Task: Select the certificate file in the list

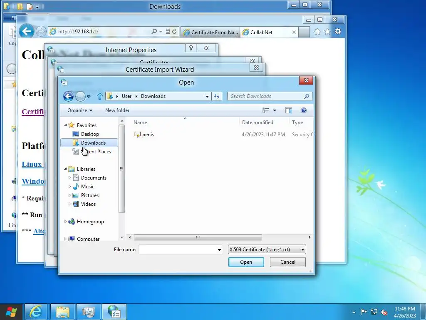Action: pos(148,135)
